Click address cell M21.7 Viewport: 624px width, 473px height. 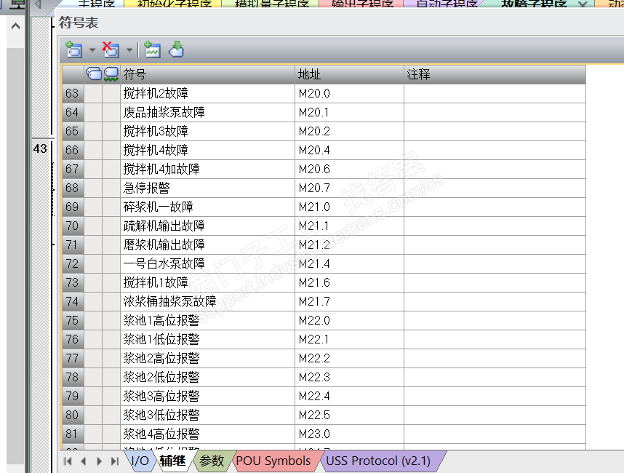[x=349, y=301]
